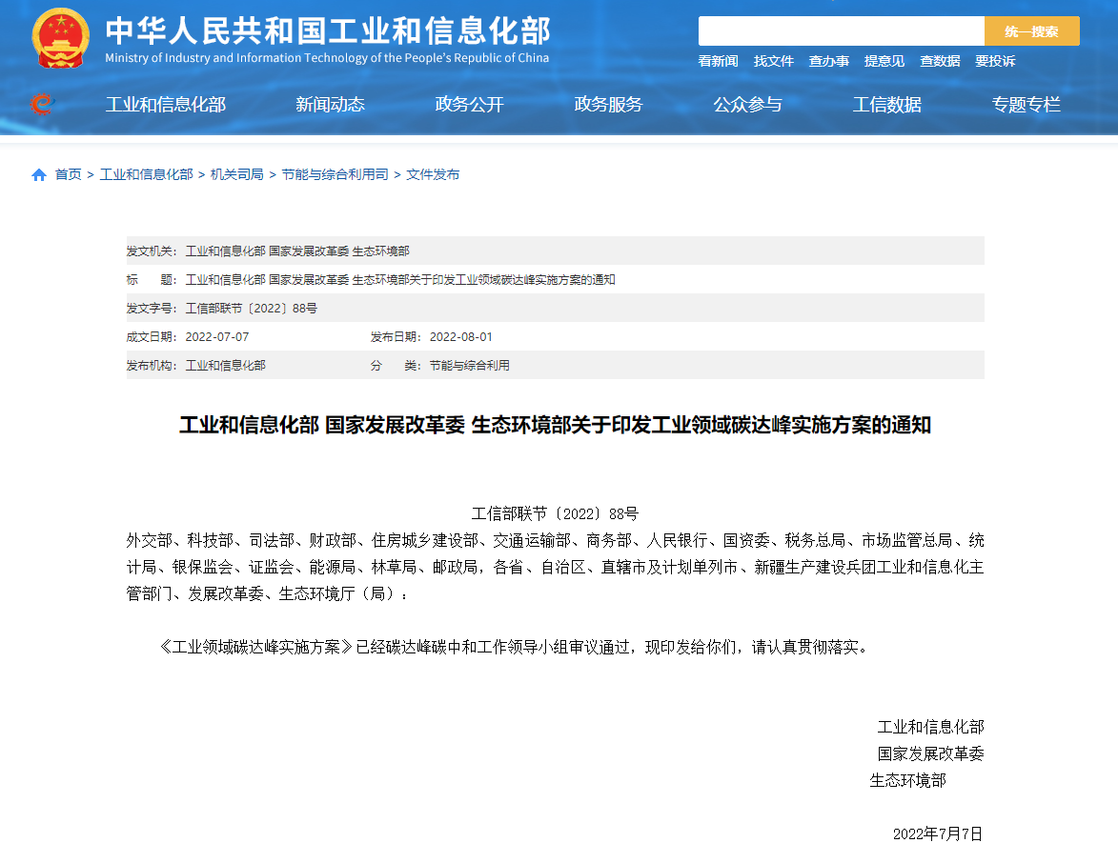
Task: Open the 政务服务 navigation menu
Action: (608, 105)
